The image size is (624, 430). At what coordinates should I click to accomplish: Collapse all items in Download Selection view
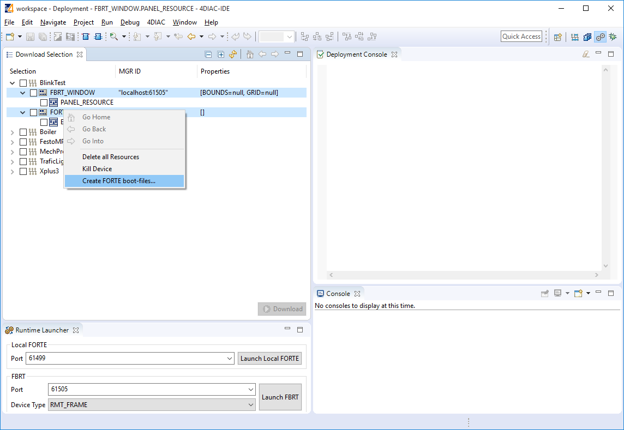click(208, 54)
